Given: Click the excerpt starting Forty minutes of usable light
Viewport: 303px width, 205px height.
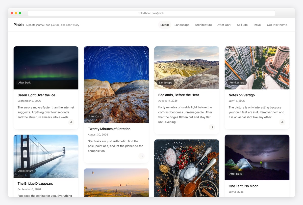Looking at the screenshot, I should pyautogui.click(x=185, y=114).
